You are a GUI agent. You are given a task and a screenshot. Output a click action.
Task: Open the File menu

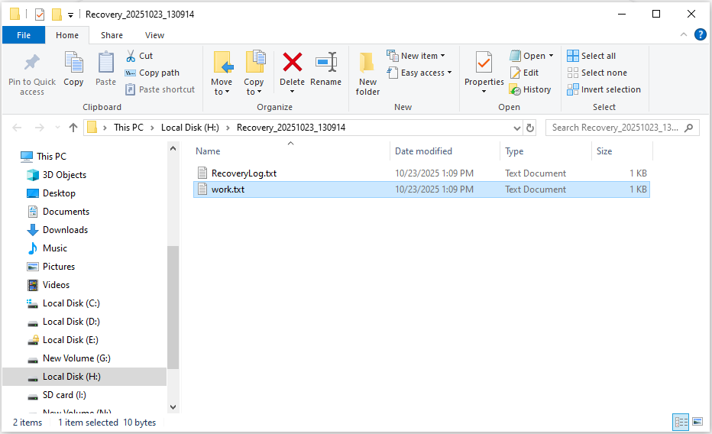point(24,35)
